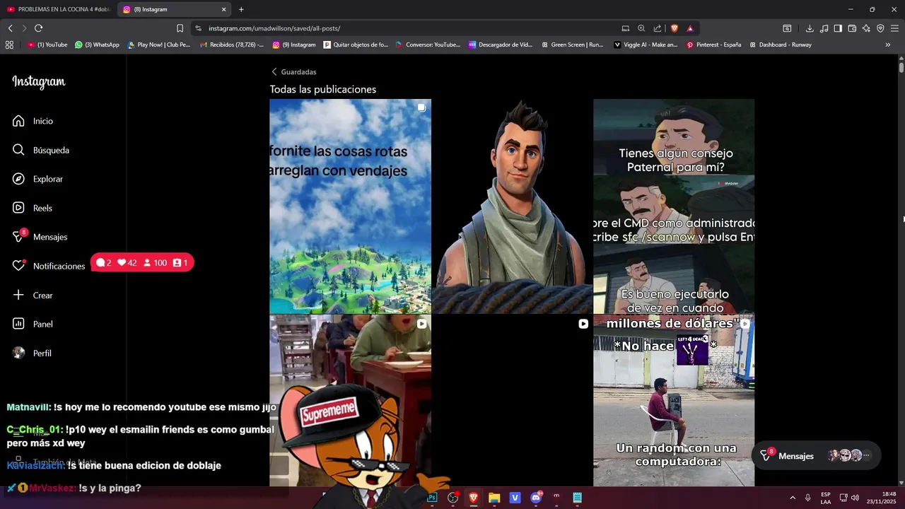
Task: Open Leo AI sparkle icon
Action: pos(866,28)
